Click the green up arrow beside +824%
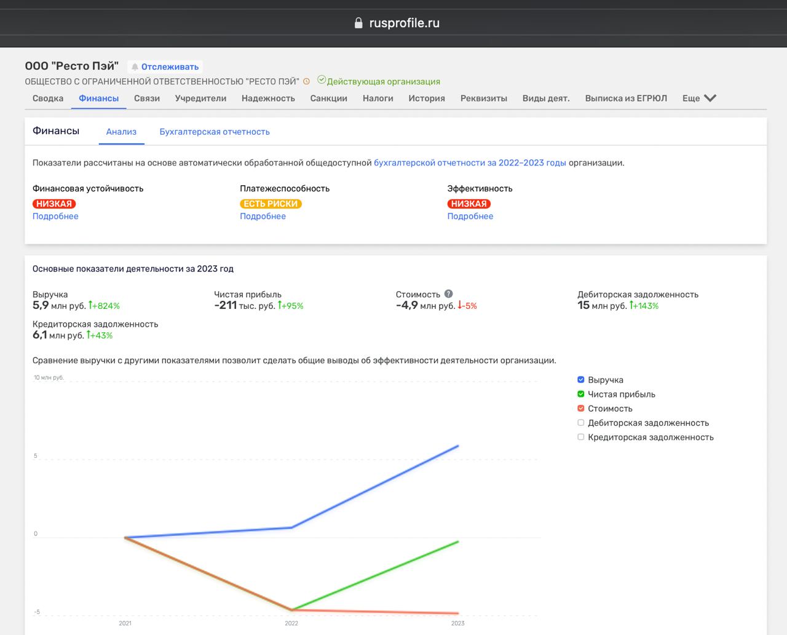Screen dimensions: 787x635 [90, 305]
